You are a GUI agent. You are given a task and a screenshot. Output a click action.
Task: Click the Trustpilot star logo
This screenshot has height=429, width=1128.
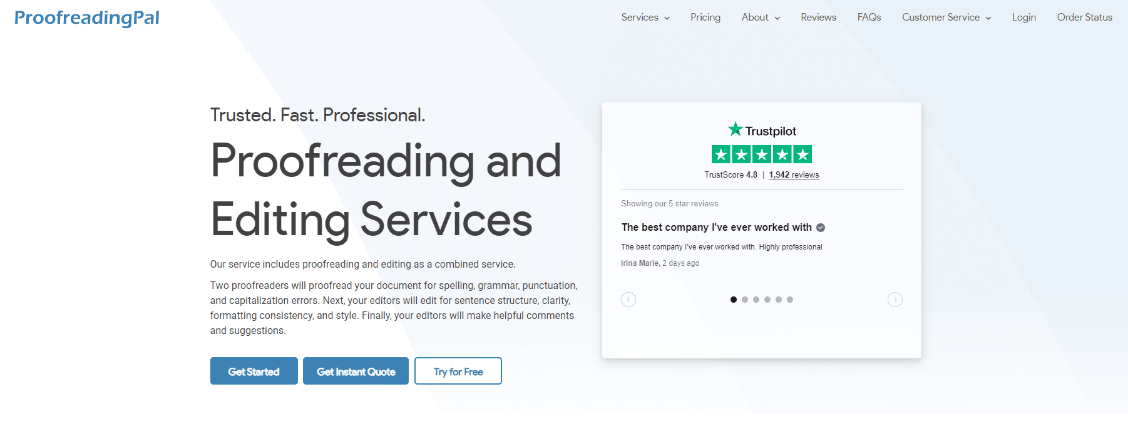(x=762, y=130)
